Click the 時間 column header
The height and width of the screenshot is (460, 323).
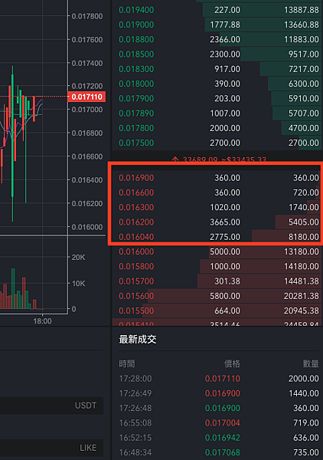tap(127, 364)
